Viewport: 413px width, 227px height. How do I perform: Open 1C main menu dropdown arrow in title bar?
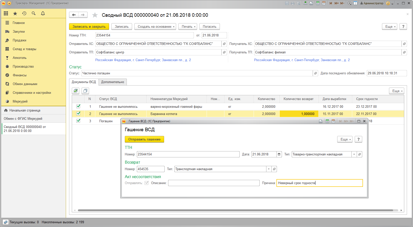click(x=9, y=3)
